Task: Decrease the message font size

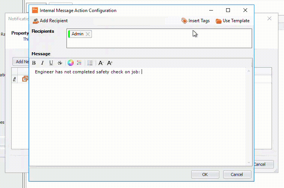Action: 101,63
